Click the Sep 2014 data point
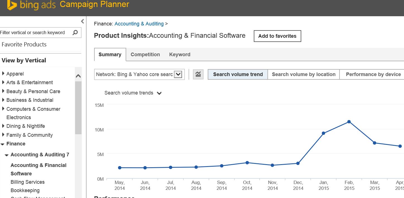 pyautogui.click(x=222, y=166)
